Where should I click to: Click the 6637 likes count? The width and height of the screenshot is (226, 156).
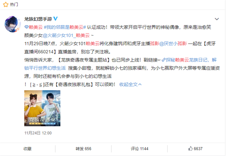[x=198, y=148]
